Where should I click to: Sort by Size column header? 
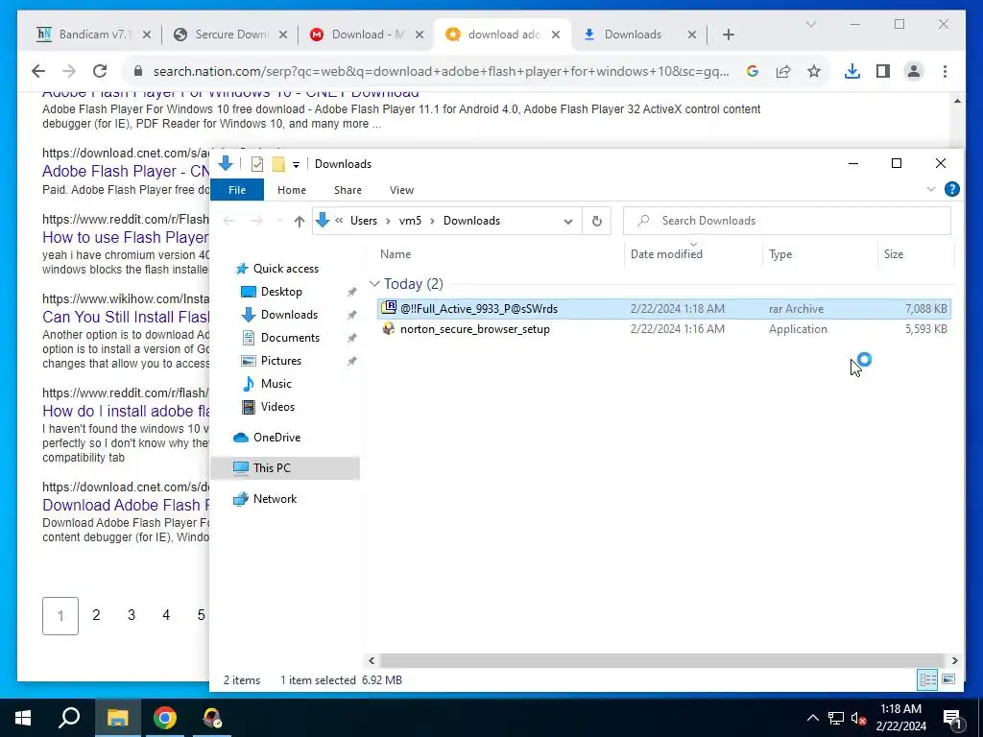click(x=894, y=253)
